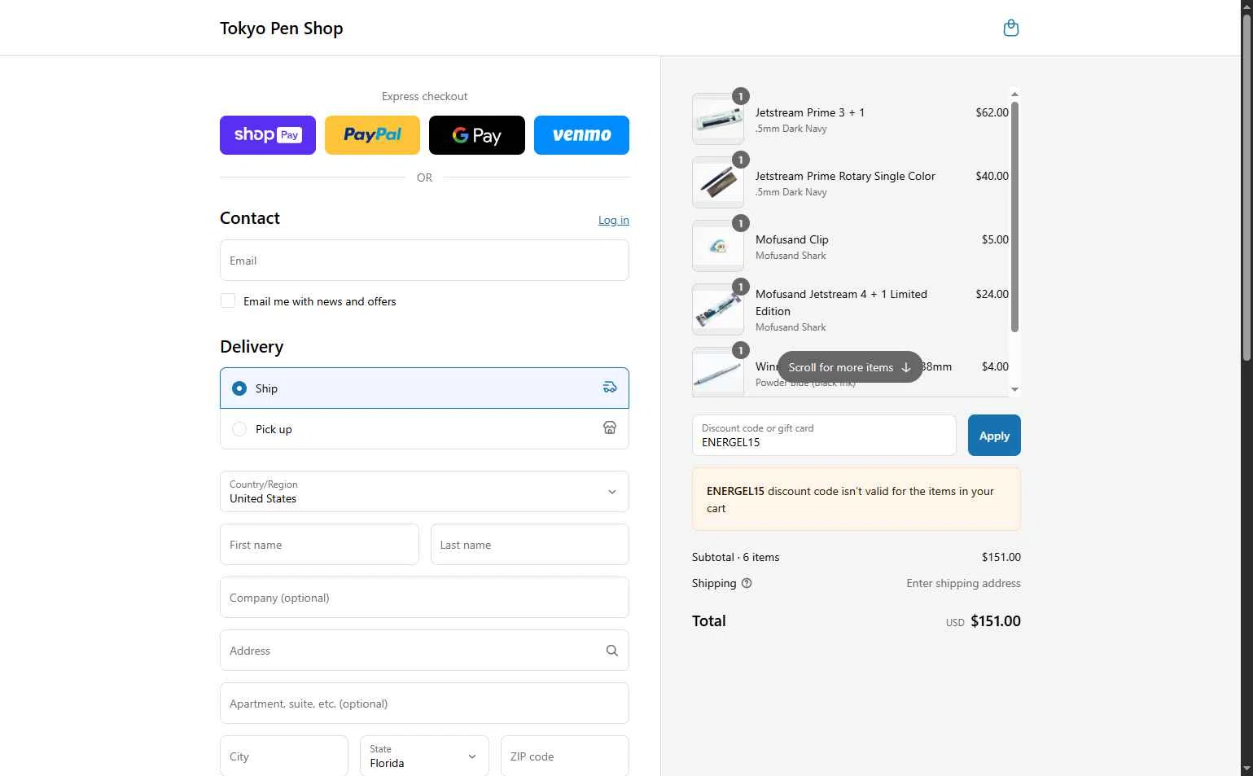This screenshot has height=776, width=1253.
Task: Click the page vertical scrollbar
Action: pyautogui.click(x=1246, y=187)
